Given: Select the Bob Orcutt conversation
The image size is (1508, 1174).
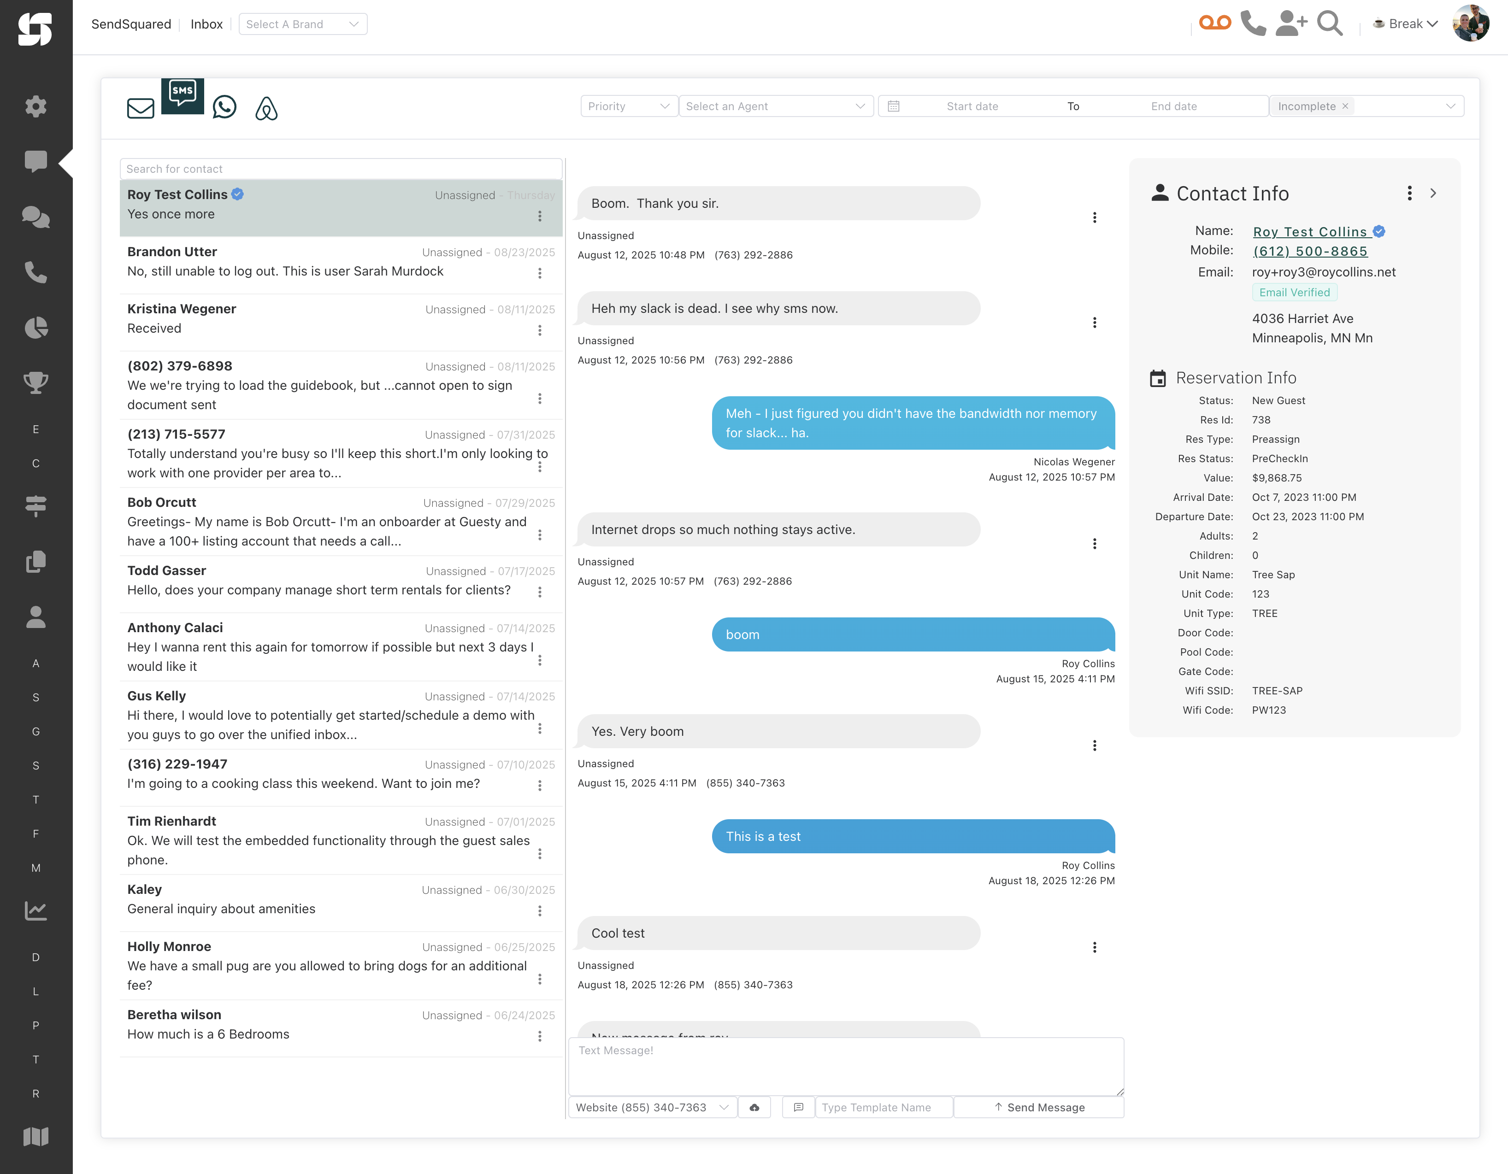Looking at the screenshot, I should click(341, 522).
